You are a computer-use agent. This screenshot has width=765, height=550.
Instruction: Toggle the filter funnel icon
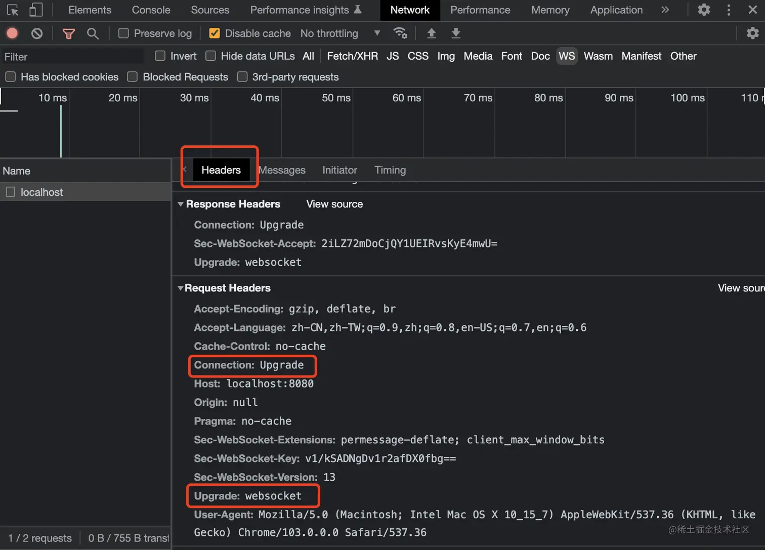point(68,33)
